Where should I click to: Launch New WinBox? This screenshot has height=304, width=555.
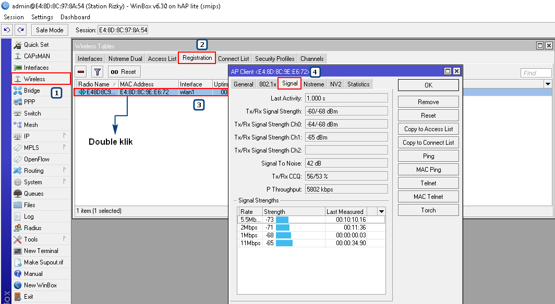(x=40, y=285)
